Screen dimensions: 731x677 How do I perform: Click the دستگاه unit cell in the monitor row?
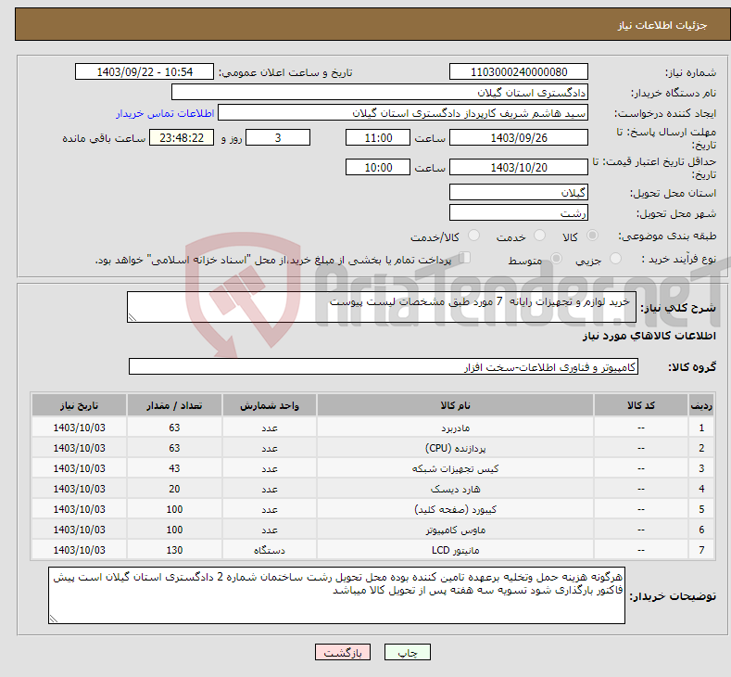coord(270,551)
